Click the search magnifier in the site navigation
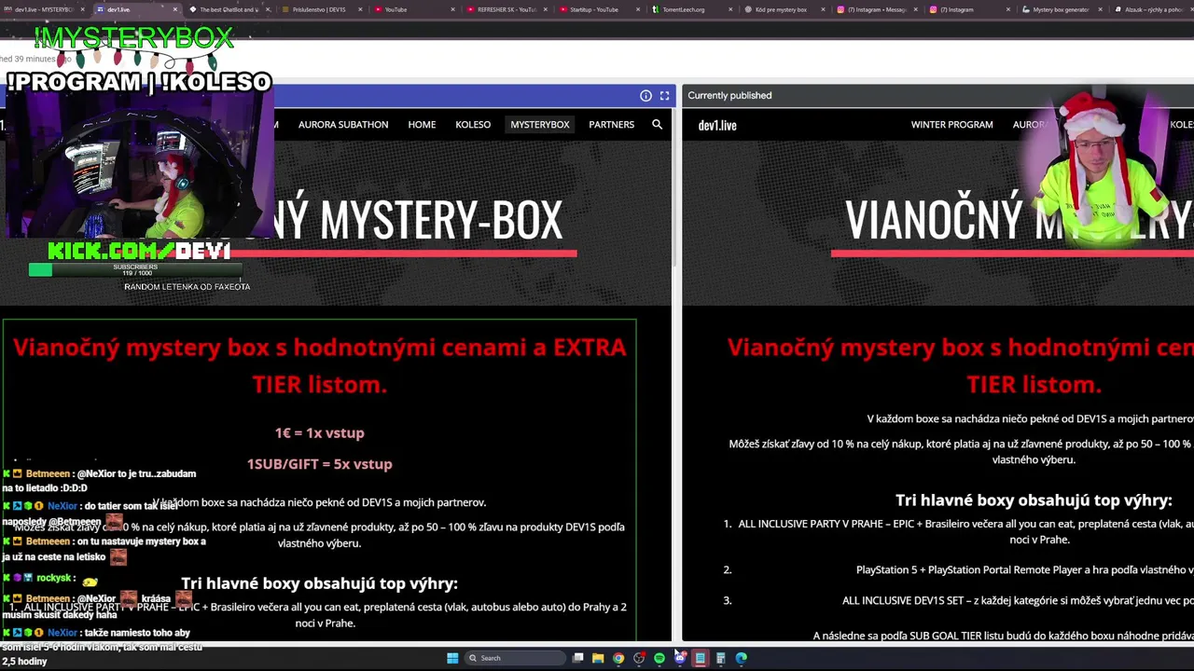This screenshot has width=1194, height=671. tap(657, 124)
